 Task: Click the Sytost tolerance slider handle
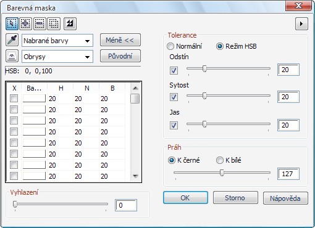[x=204, y=96]
